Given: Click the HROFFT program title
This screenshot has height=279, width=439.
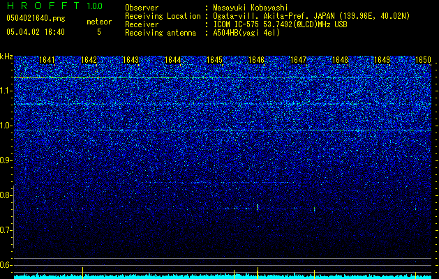Looking at the screenshot, I should point(43,6).
